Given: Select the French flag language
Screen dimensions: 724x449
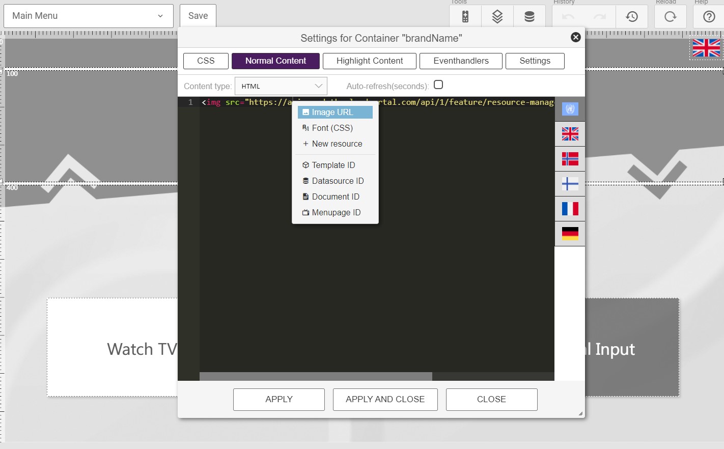Looking at the screenshot, I should coord(570,209).
